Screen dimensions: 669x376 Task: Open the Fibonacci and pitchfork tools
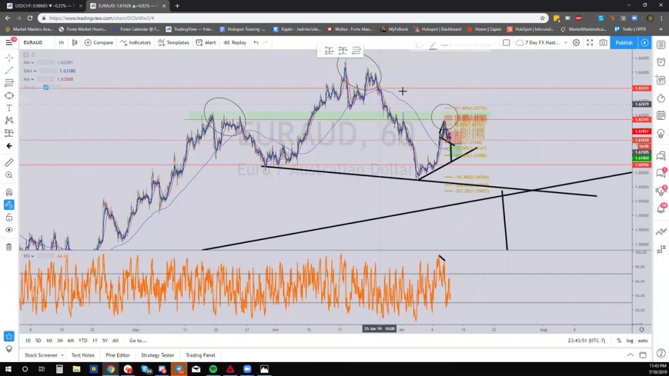(x=9, y=83)
